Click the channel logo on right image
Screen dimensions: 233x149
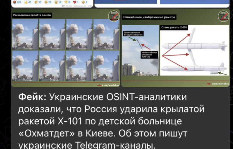223,16
